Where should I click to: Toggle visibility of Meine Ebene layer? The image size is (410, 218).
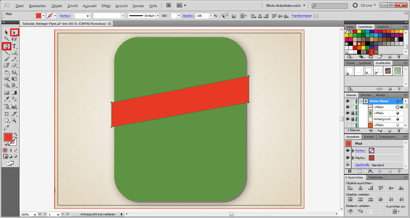[x=348, y=101]
